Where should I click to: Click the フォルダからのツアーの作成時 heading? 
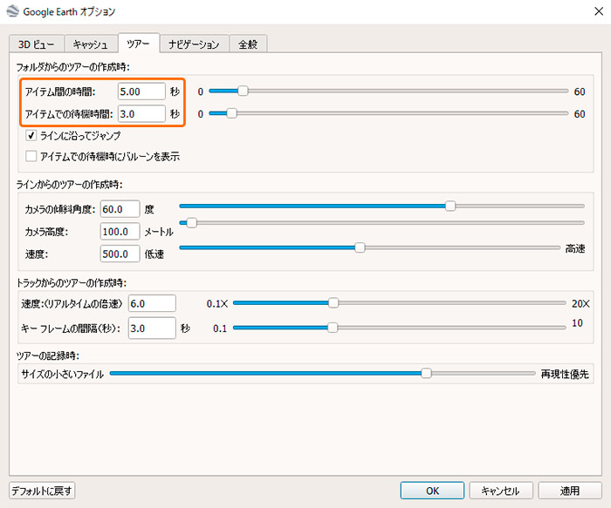pos(72,67)
